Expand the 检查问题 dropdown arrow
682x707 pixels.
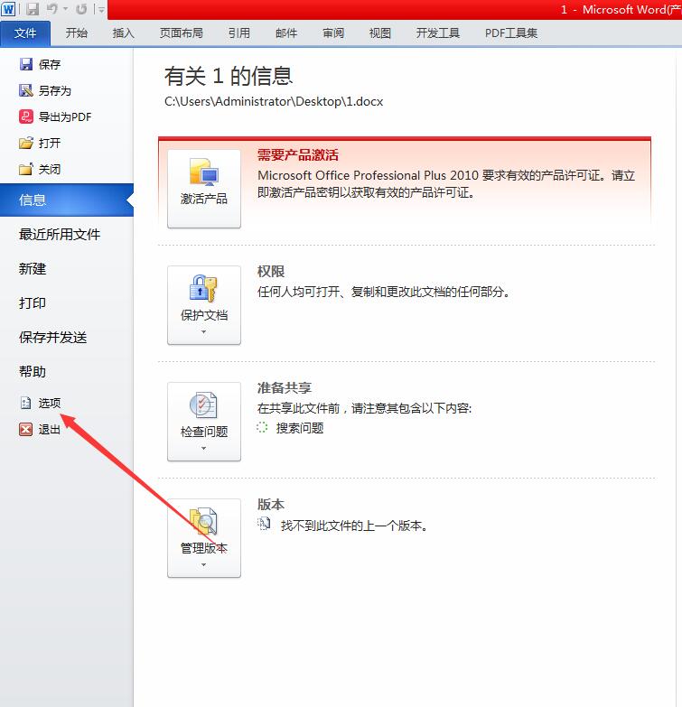pyautogui.click(x=203, y=448)
